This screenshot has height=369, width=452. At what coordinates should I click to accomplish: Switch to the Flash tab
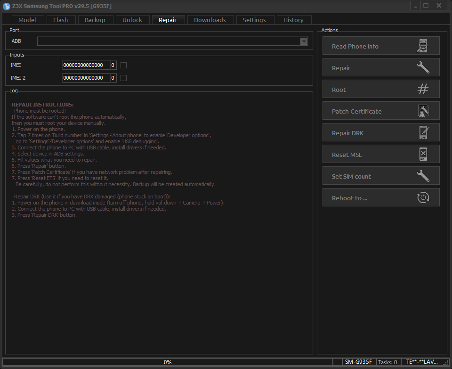pyautogui.click(x=61, y=20)
